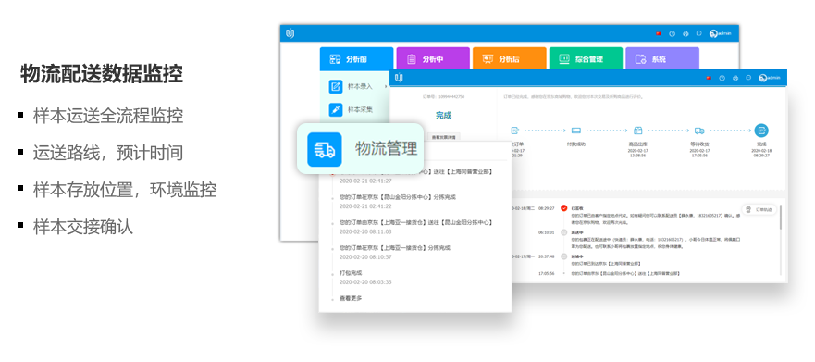The width and height of the screenshot is (815, 362).
Task: Click the grey marker at 06:10:01
Action: tap(564, 233)
